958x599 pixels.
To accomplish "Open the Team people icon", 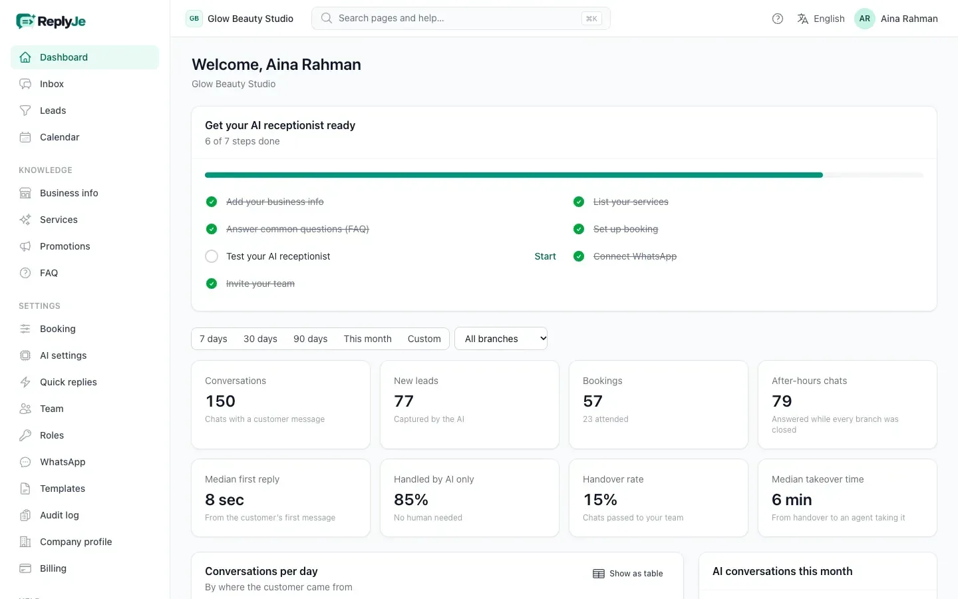I will point(25,409).
